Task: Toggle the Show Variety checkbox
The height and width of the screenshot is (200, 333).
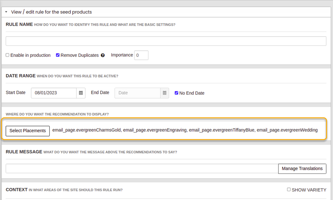Action: point(289,189)
